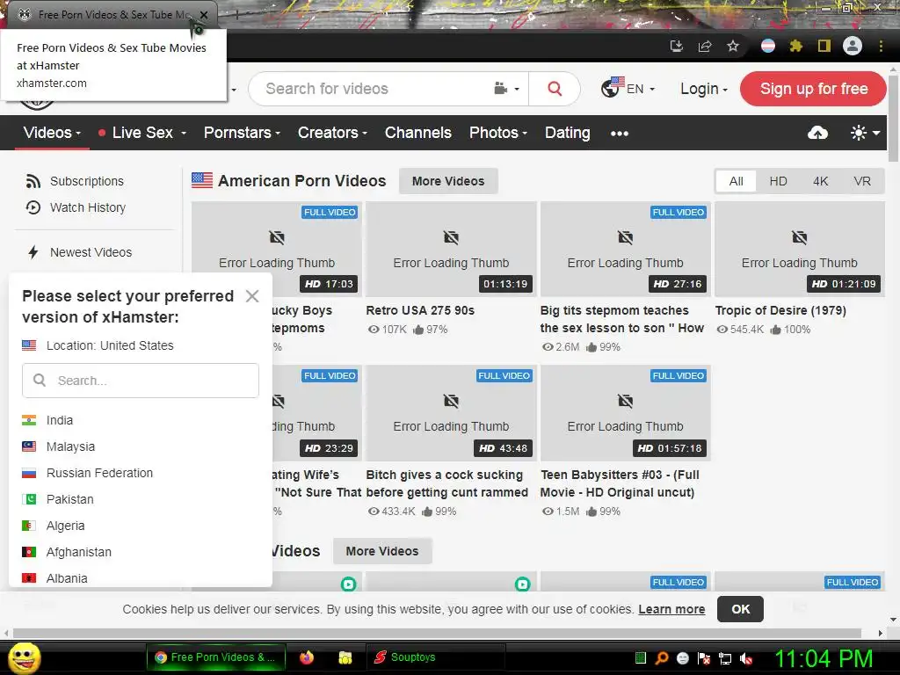The width and height of the screenshot is (900, 675).
Task: Close the xHamster browser tab
Action: click(x=204, y=15)
